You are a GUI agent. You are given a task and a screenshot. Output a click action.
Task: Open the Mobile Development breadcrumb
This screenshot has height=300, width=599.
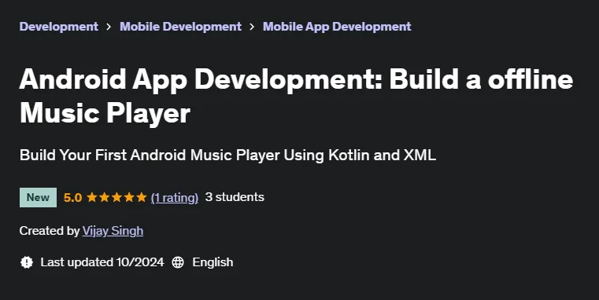click(x=180, y=26)
